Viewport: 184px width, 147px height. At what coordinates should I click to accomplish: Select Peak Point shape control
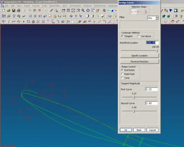[x=128, y=74]
